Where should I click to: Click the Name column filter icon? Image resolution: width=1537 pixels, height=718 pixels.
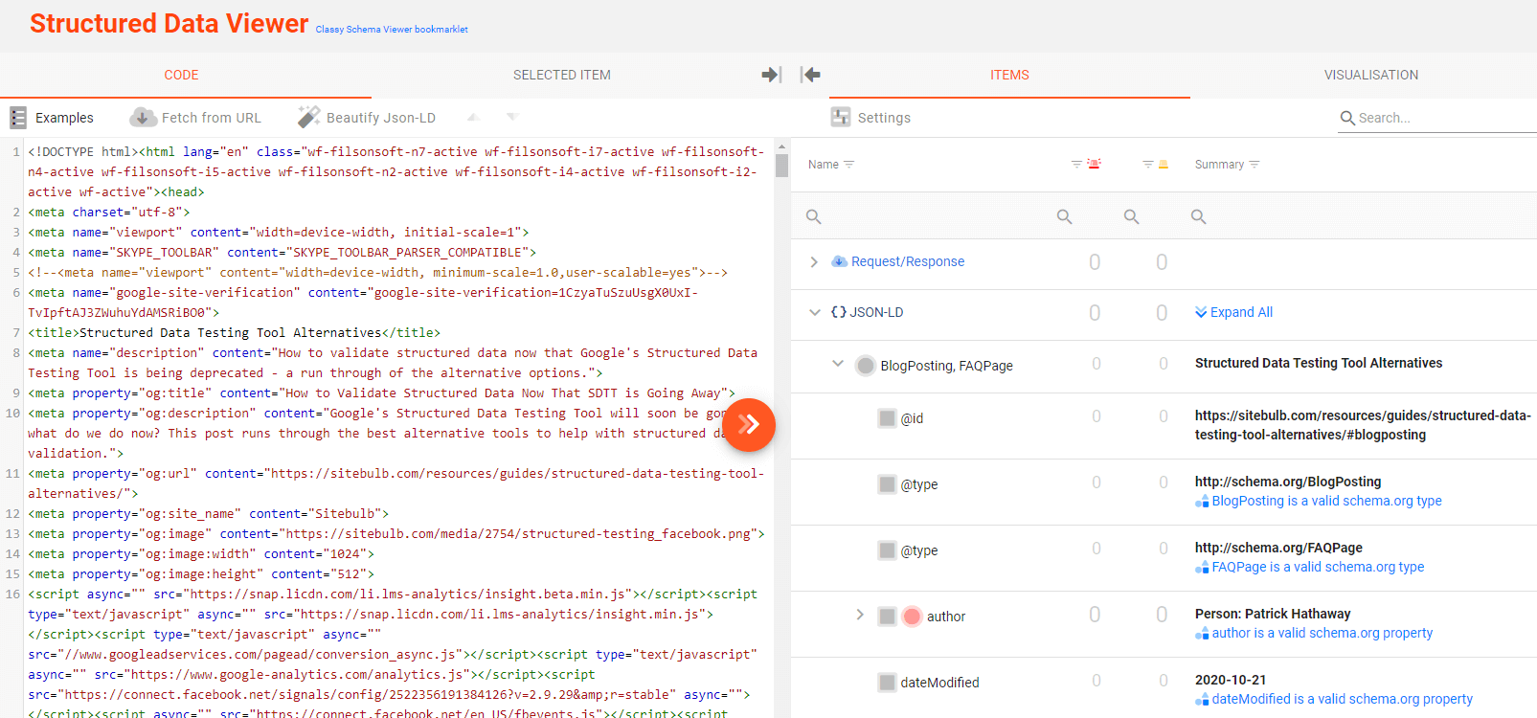click(x=848, y=165)
